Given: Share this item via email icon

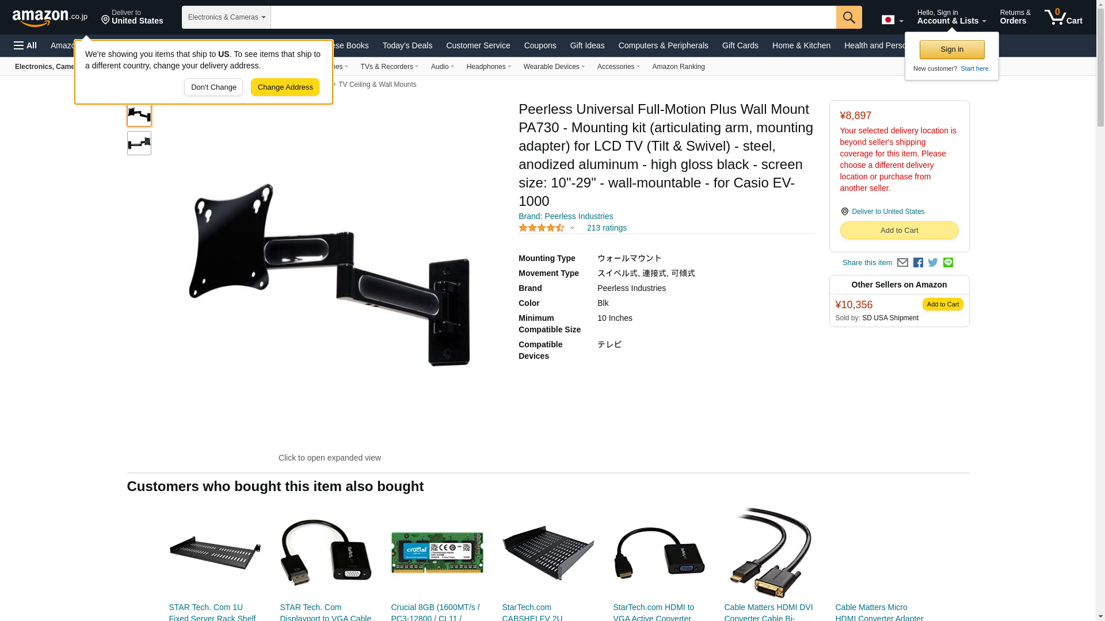Looking at the screenshot, I should 902,263.
